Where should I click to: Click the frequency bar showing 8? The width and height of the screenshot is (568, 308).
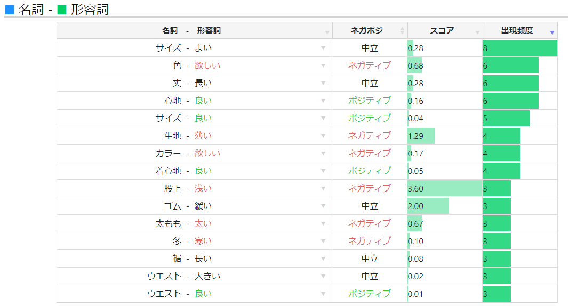519,48
